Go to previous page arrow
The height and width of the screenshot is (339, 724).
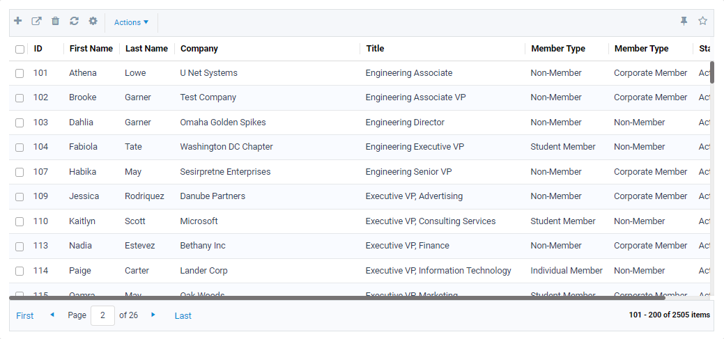[52, 315]
